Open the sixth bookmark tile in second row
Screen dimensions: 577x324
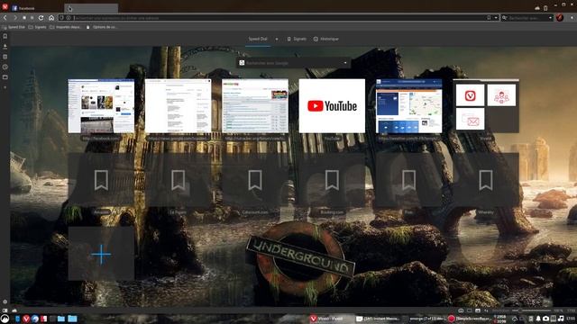486,180
